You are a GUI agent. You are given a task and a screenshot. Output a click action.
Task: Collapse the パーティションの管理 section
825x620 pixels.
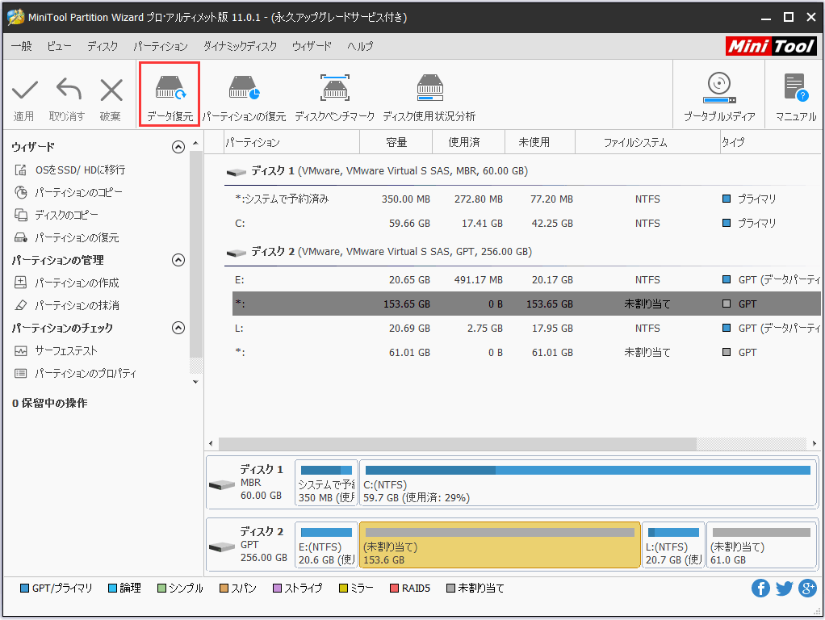pyautogui.click(x=178, y=260)
